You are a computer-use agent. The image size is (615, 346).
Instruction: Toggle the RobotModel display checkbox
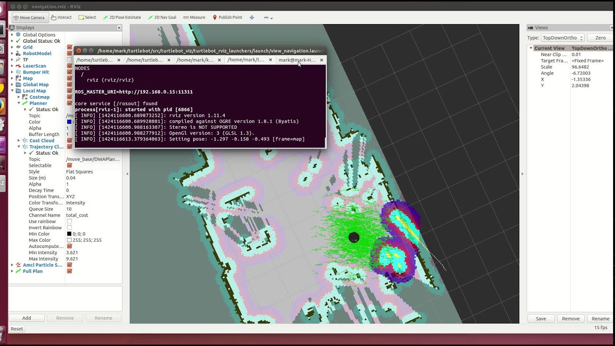69,53
